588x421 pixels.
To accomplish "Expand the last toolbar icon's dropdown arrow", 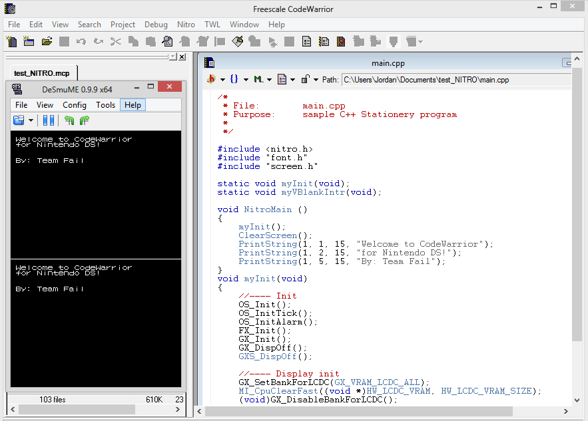I will point(420,42).
